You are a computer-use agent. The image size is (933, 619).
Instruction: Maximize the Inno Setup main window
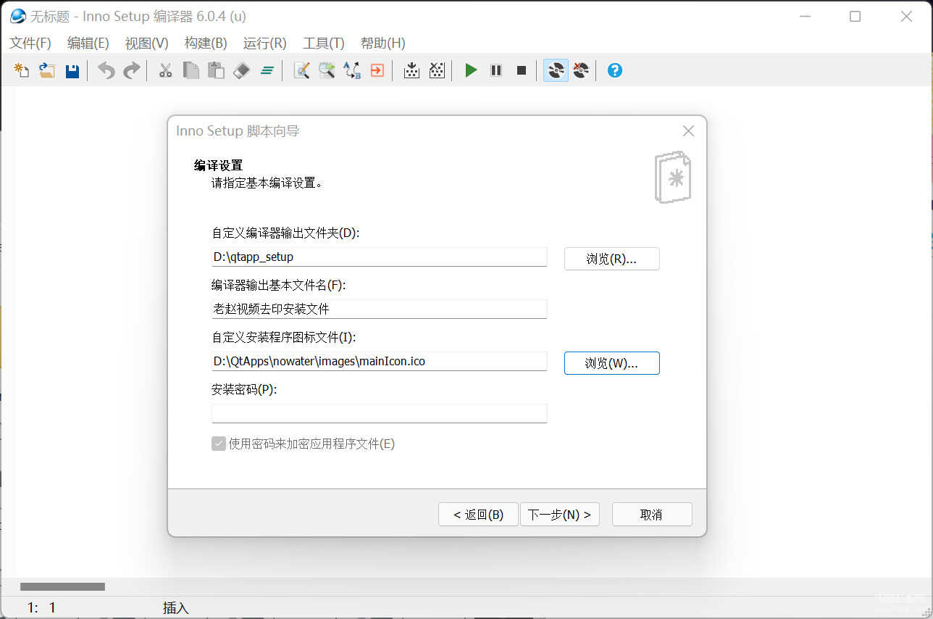tap(855, 16)
